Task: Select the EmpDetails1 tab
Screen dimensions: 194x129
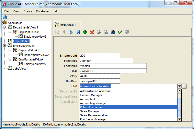Action: (x=67, y=25)
